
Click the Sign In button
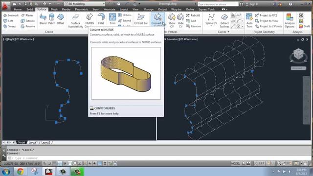pyautogui.click(x=252, y=4)
